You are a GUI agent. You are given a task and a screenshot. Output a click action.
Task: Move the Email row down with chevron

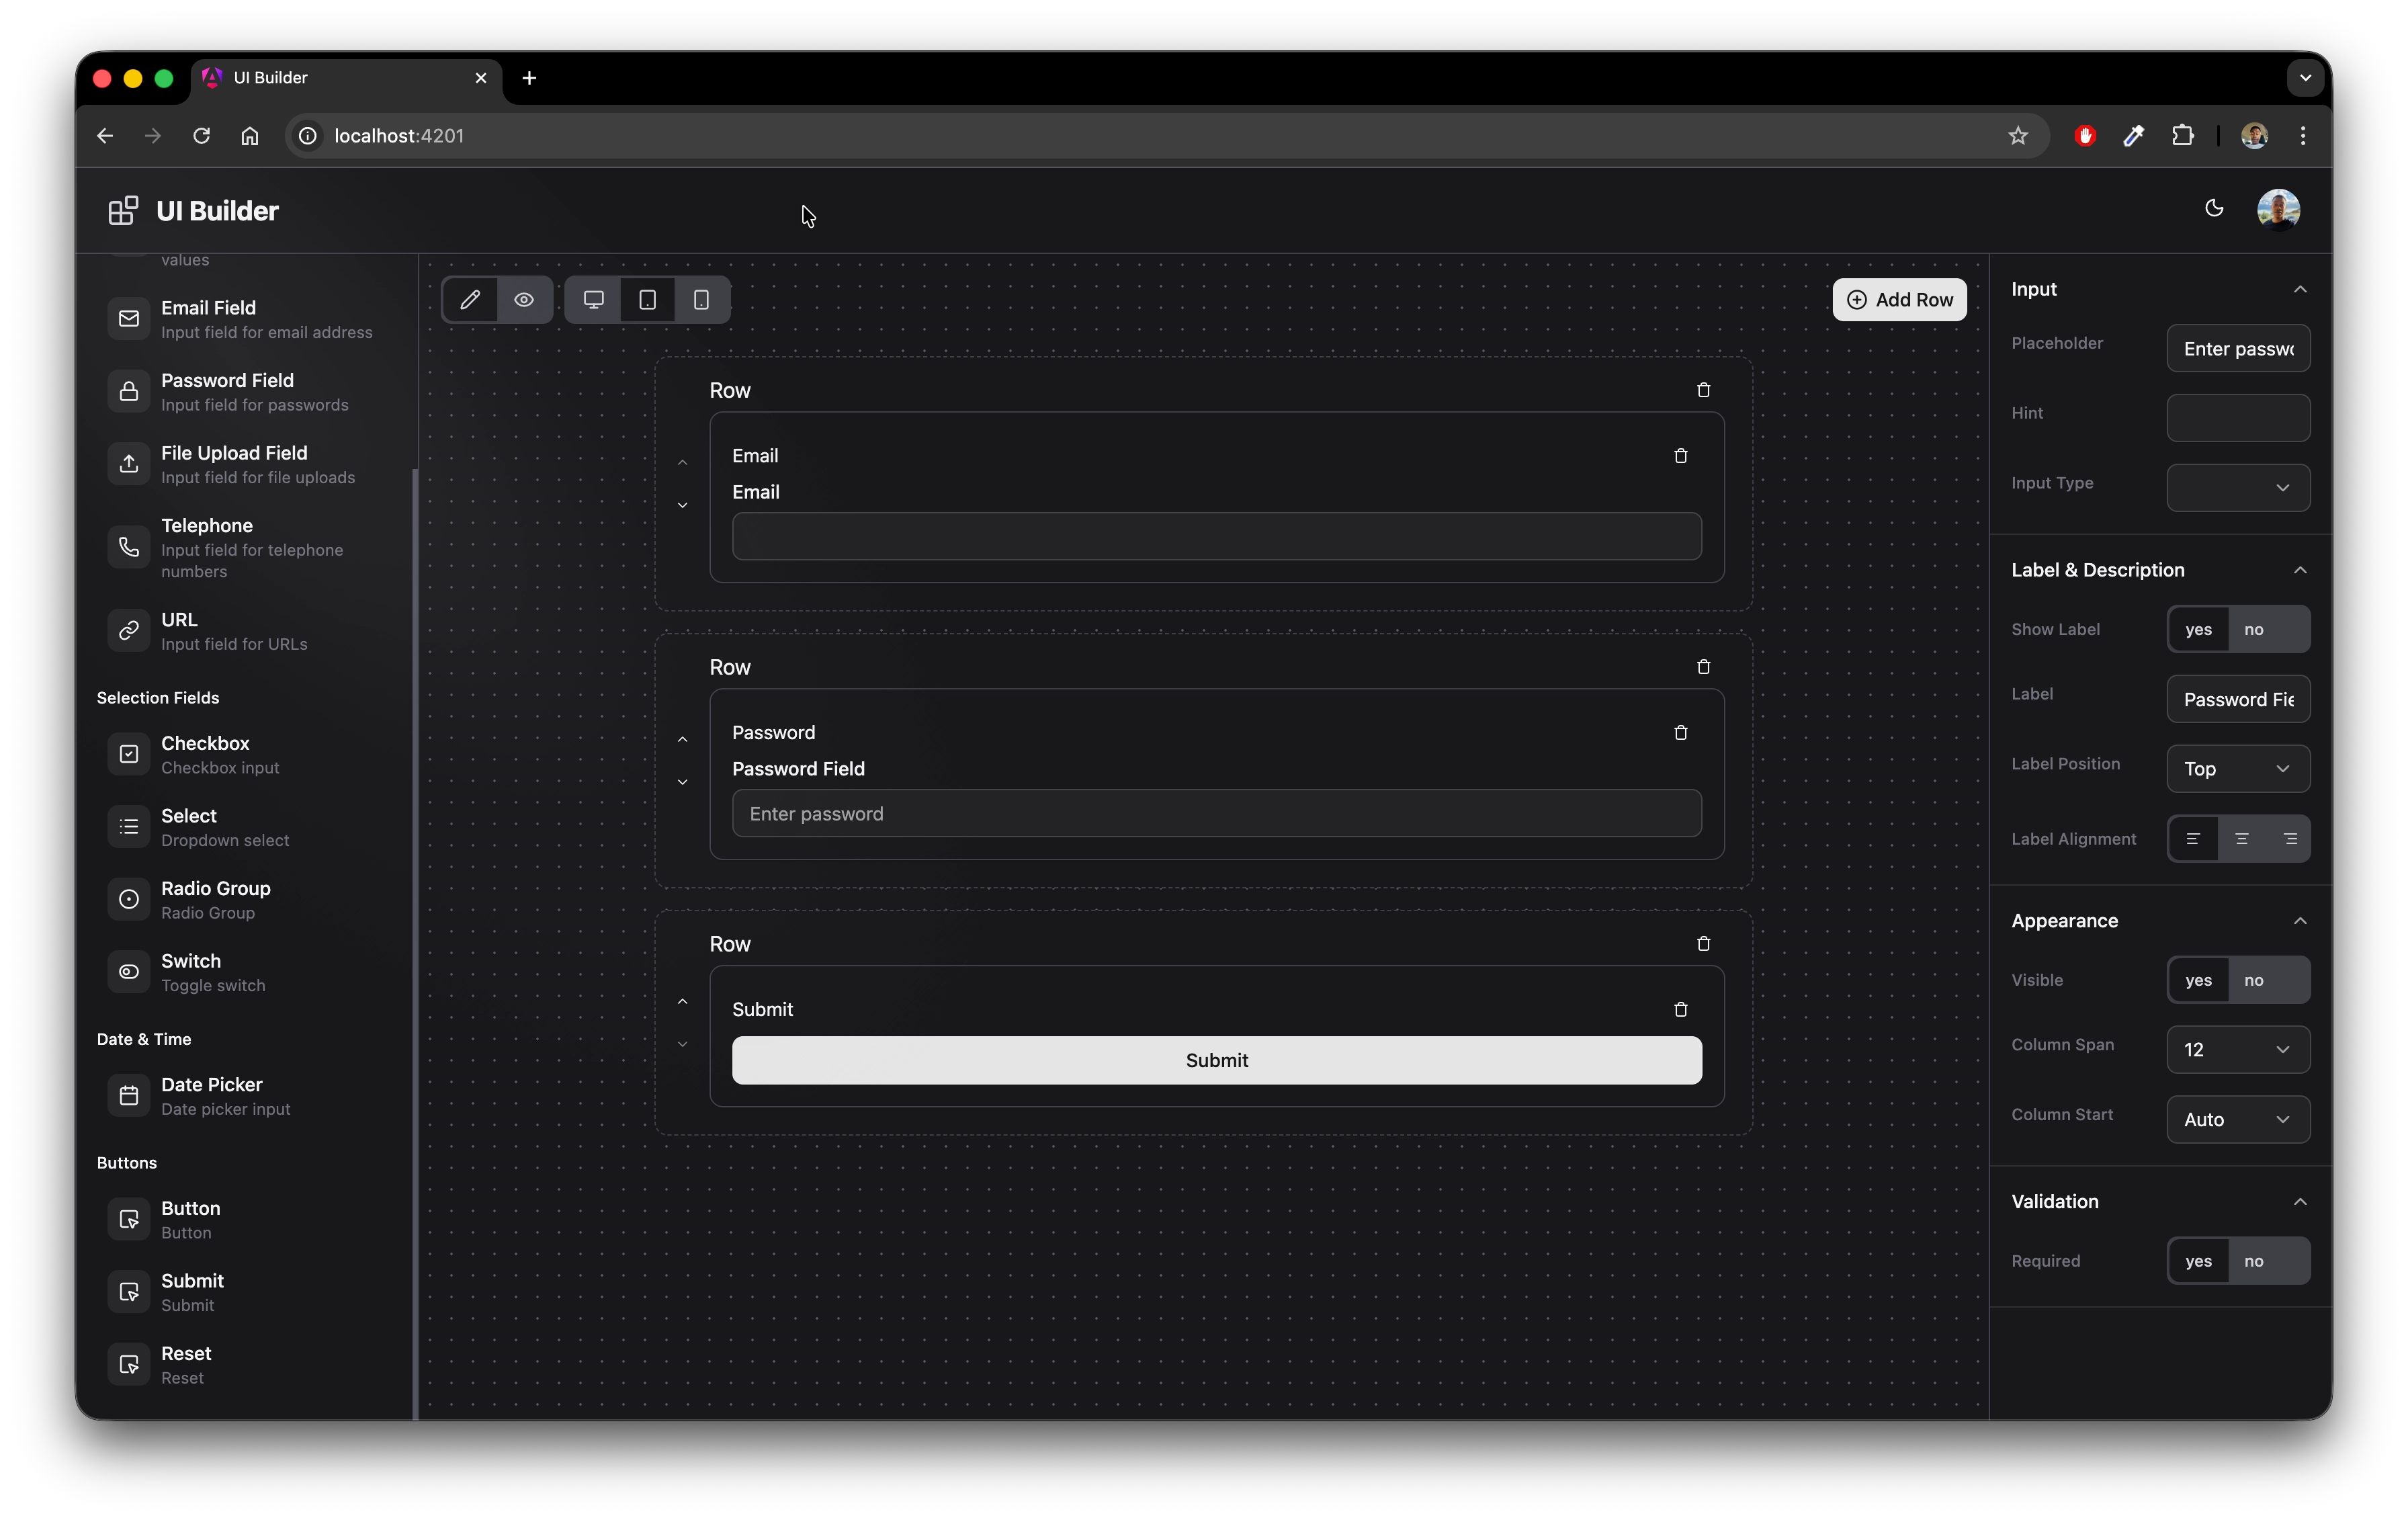pos(683,505)
